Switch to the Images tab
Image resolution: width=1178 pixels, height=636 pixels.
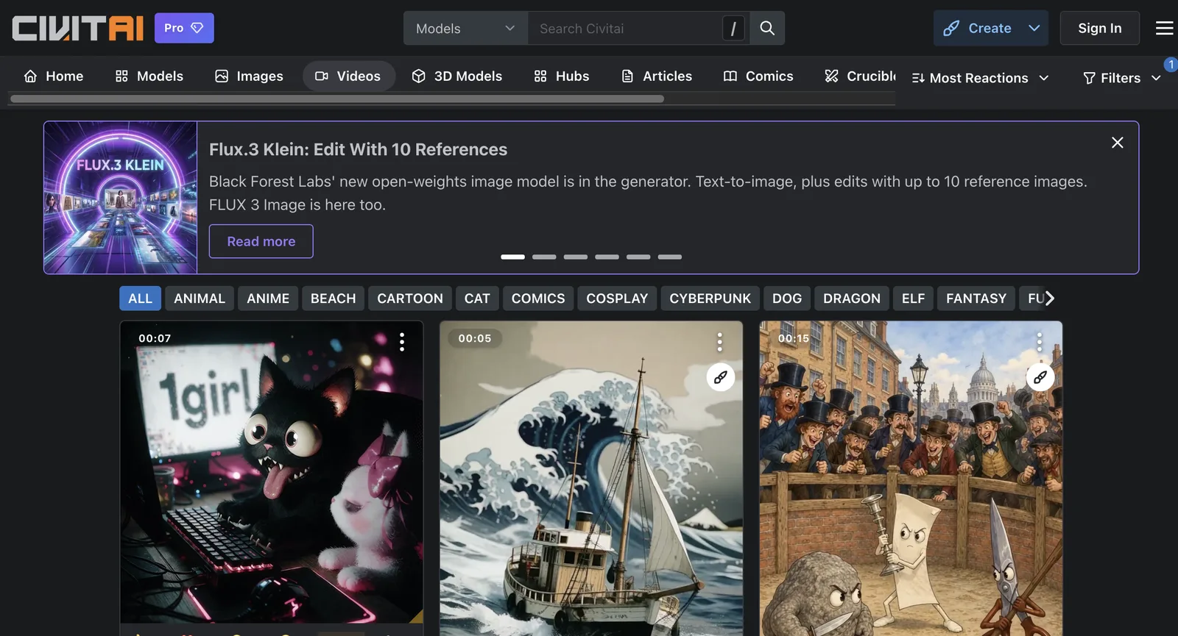[249, 76]
